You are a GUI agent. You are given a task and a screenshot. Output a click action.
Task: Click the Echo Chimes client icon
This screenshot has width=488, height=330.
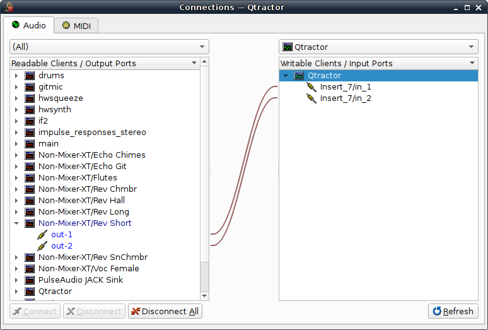click(x=30, y=155)
